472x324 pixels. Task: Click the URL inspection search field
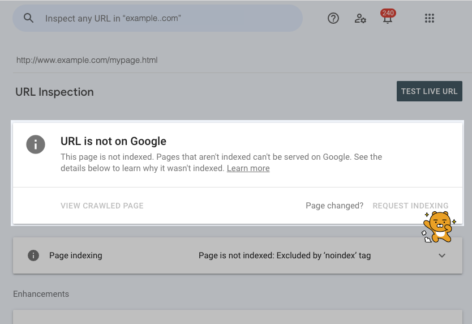(x=157, y=18)
